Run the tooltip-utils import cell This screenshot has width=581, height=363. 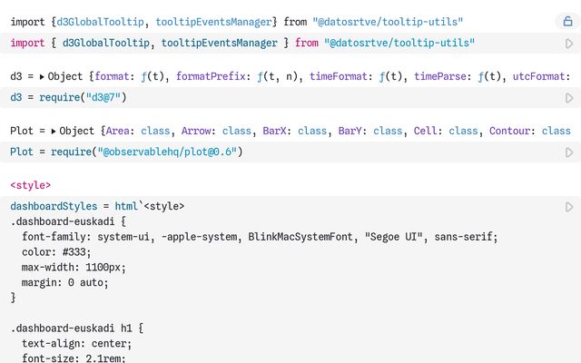569,43
